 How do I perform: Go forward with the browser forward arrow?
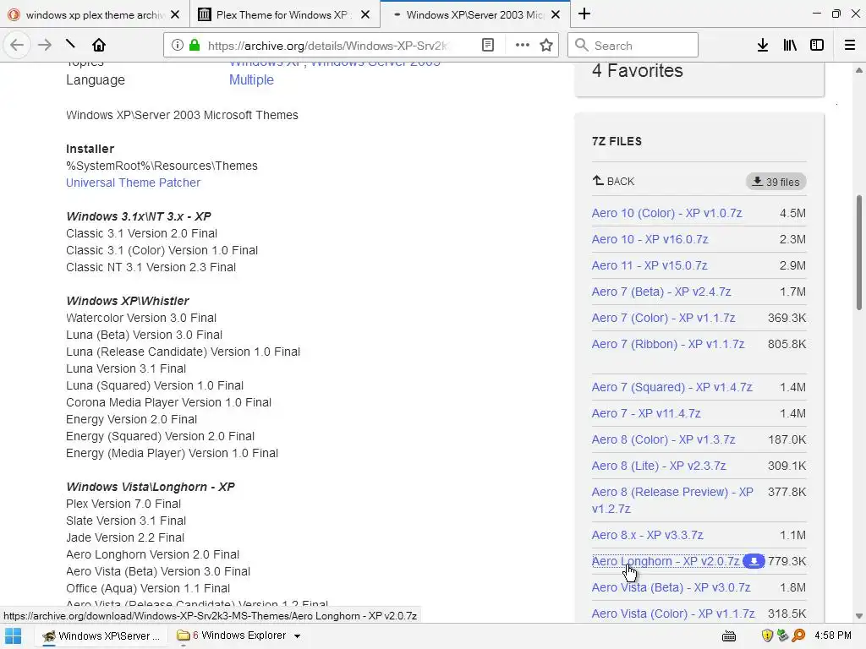(45, 45)
